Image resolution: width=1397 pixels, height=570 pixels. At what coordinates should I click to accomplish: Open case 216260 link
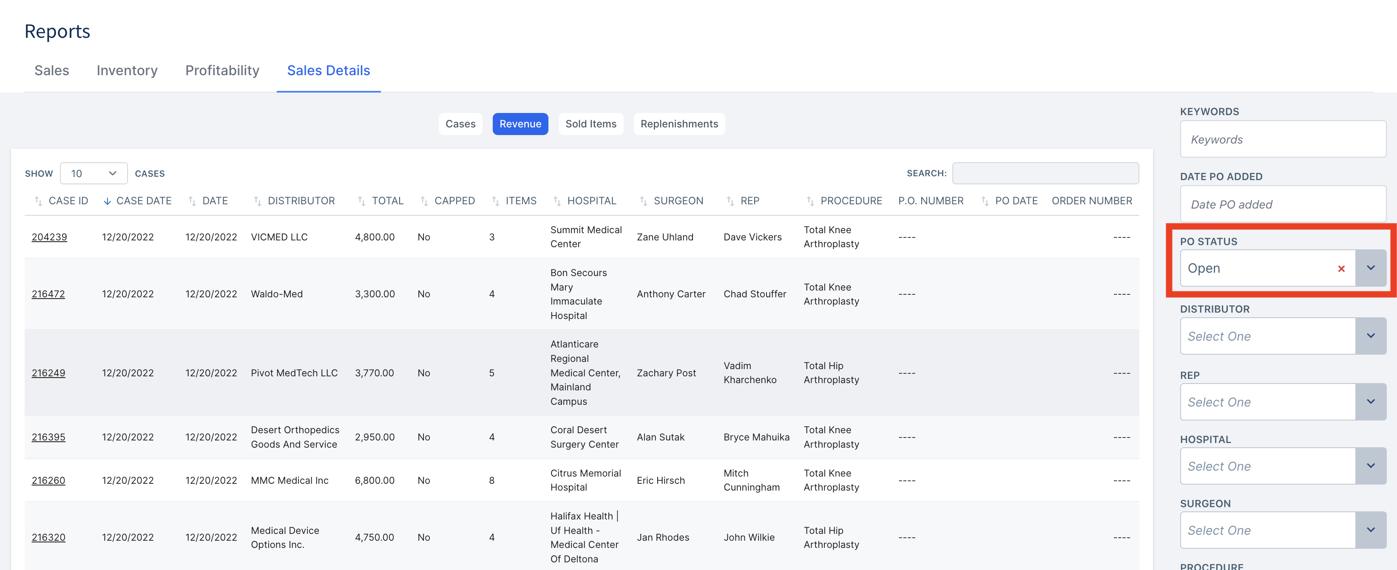48,480
